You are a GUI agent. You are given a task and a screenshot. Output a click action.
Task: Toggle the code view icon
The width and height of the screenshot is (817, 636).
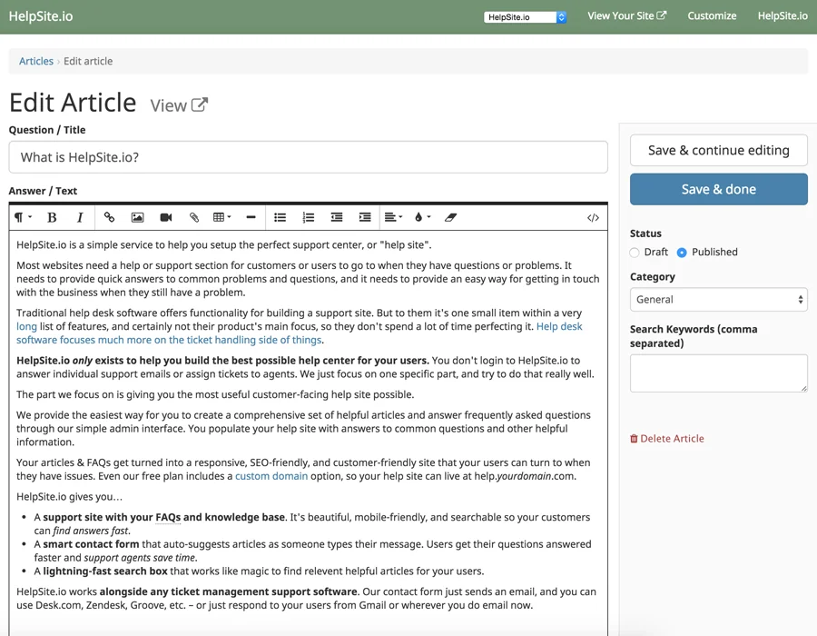[593, 217]
